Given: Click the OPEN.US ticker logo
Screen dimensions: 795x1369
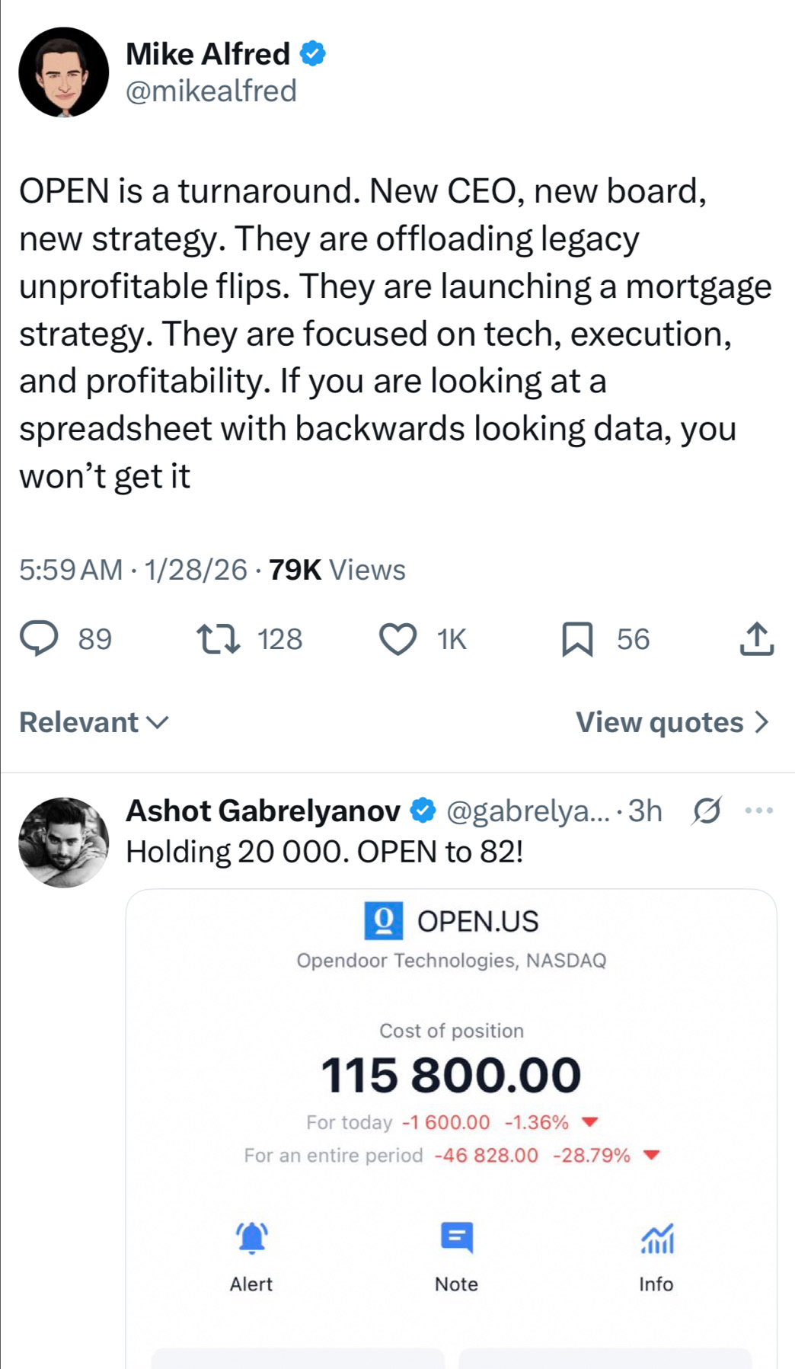Looking at the screenshot, I should coord(384,920).
